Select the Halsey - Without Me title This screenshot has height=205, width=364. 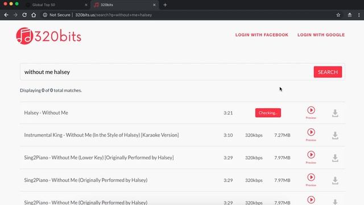(x=46, y=113)
